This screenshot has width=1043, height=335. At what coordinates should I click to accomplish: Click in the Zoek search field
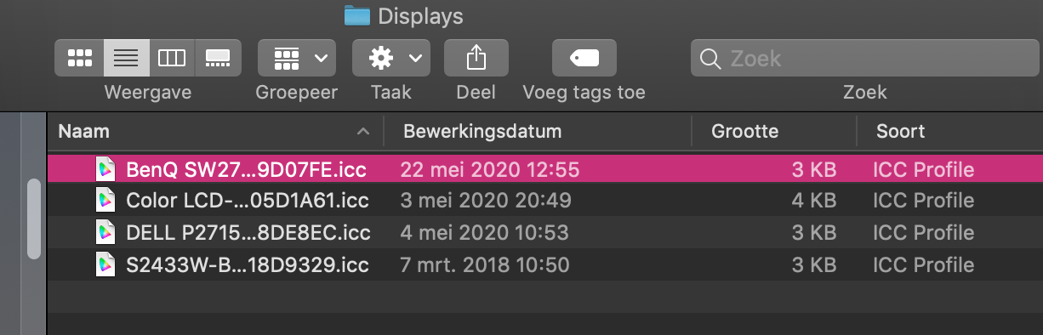[x=866, y=58]
